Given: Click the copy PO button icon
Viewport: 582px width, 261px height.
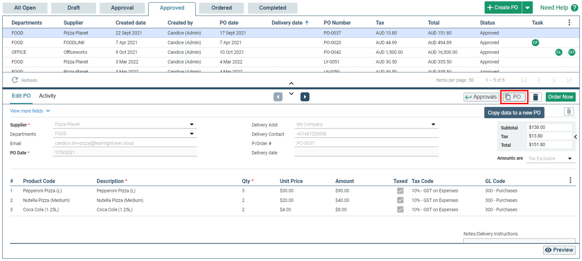Looking at the screenshot, I should (x=508, y=97).
